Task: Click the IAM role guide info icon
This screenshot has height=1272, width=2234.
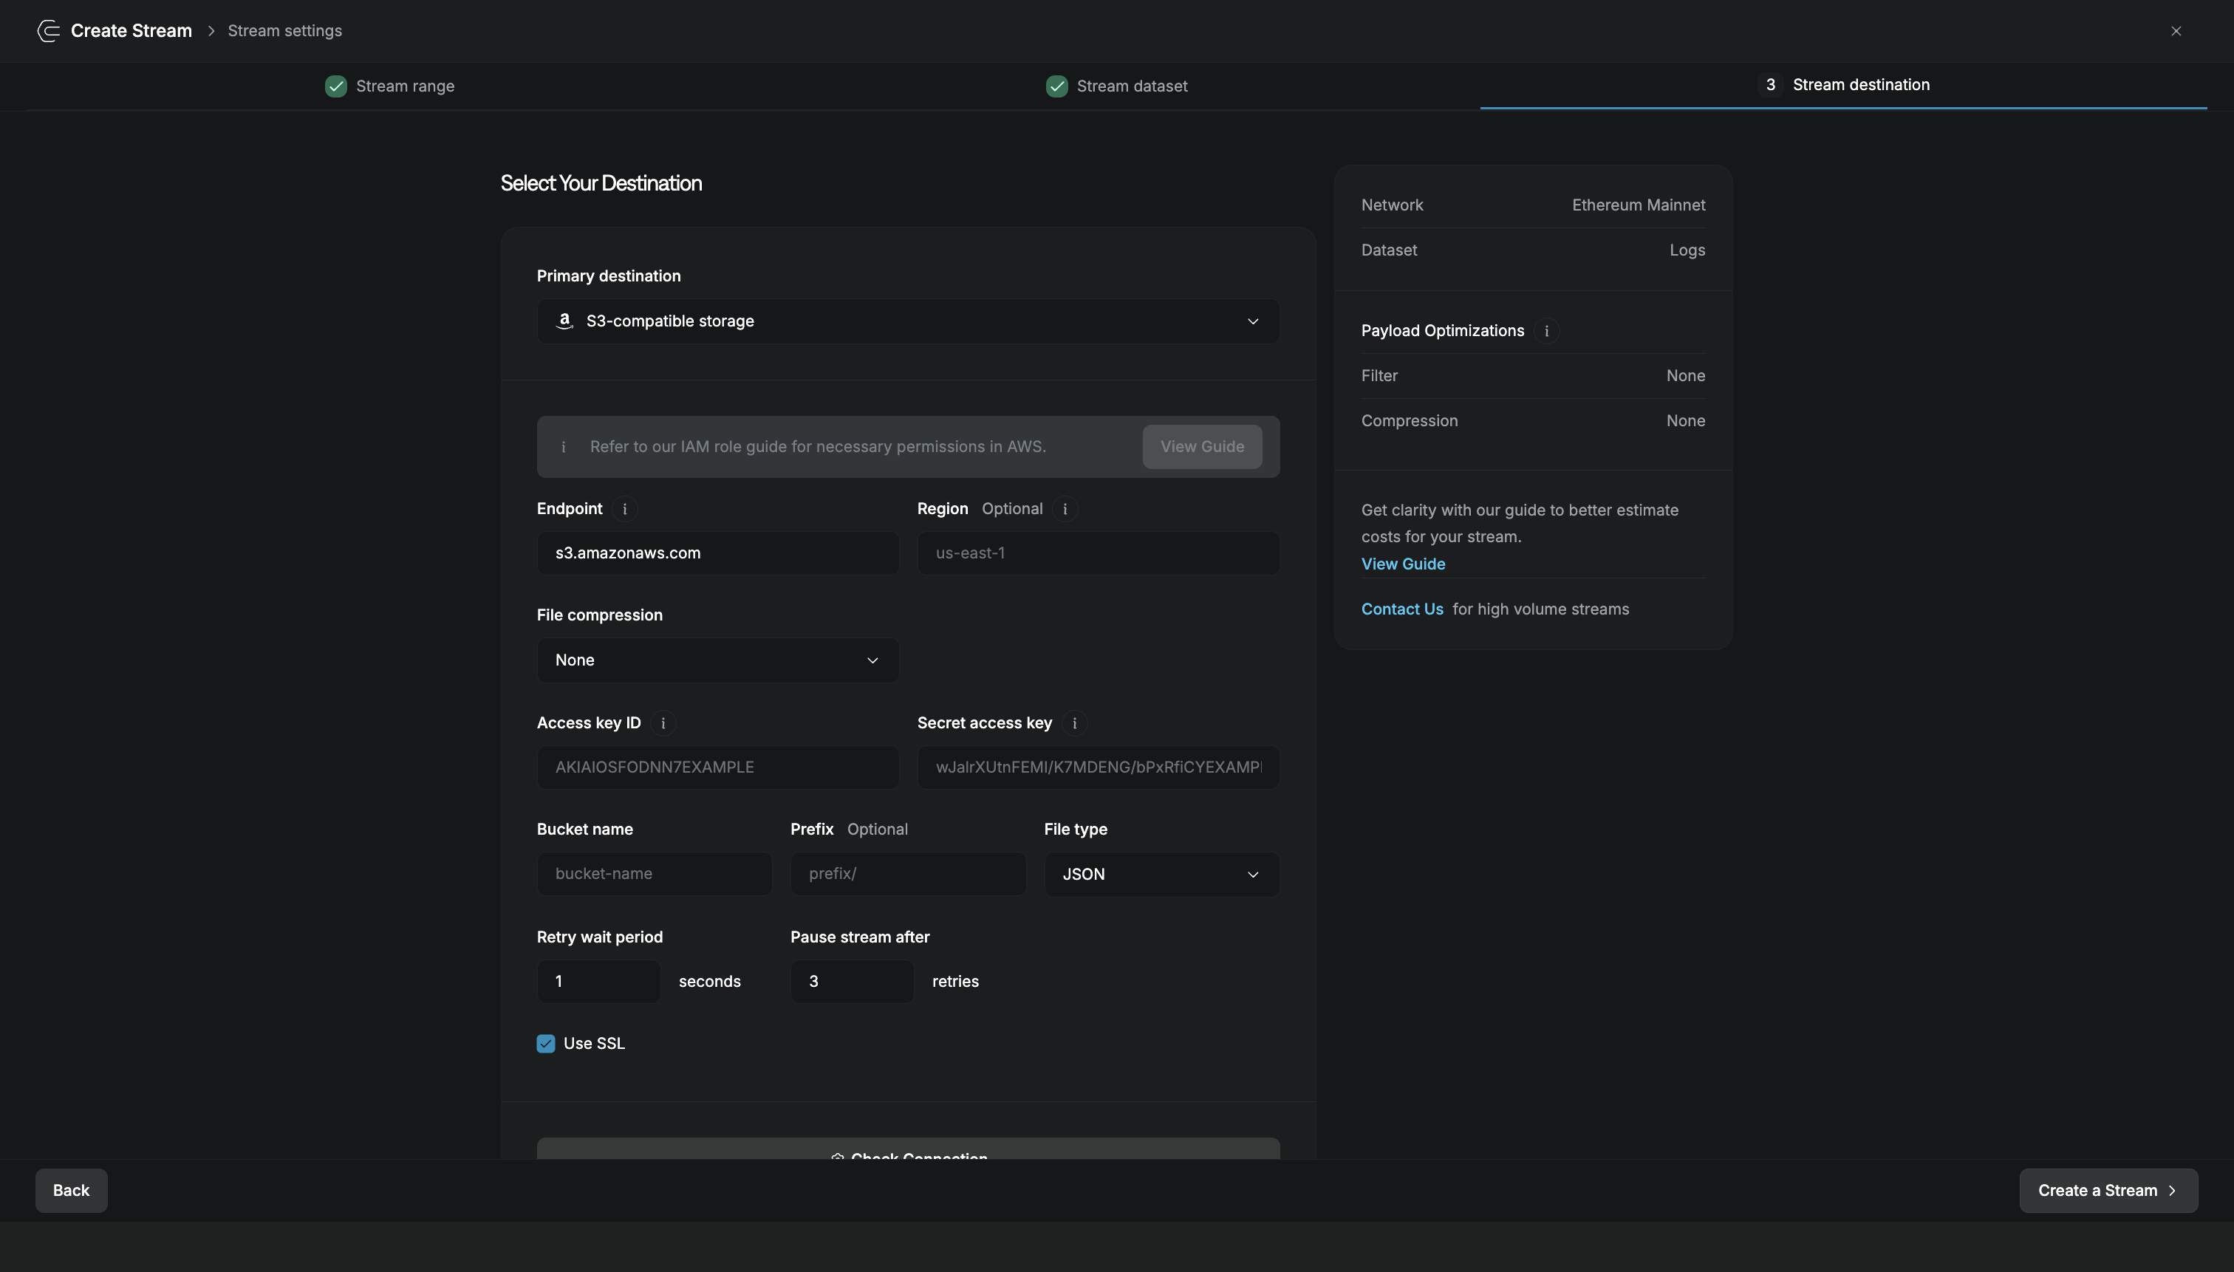Action: click(564, 446)
